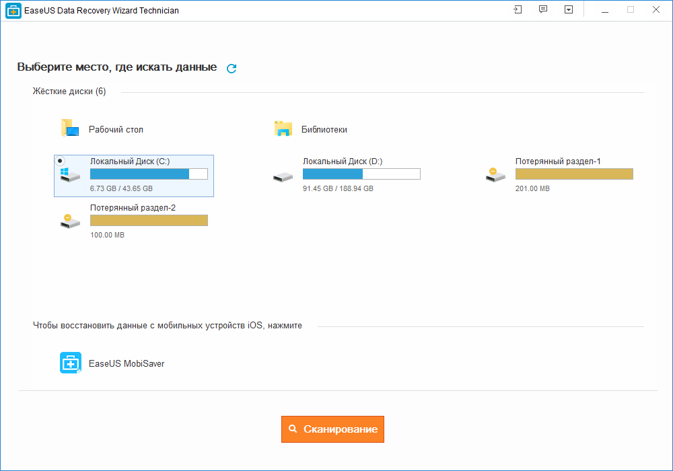This screenshot has height=471, width=673.
Task: Click the 91.45 GB / 188.94 GB text
Action: click(338, 189)
